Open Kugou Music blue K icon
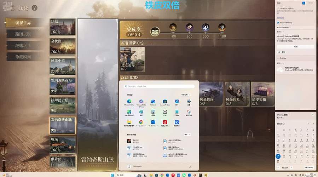The width and height of the screenshot is (318, 177). (177, 123)
